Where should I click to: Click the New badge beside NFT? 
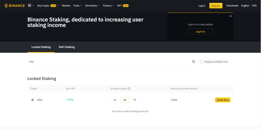point(126,6)
